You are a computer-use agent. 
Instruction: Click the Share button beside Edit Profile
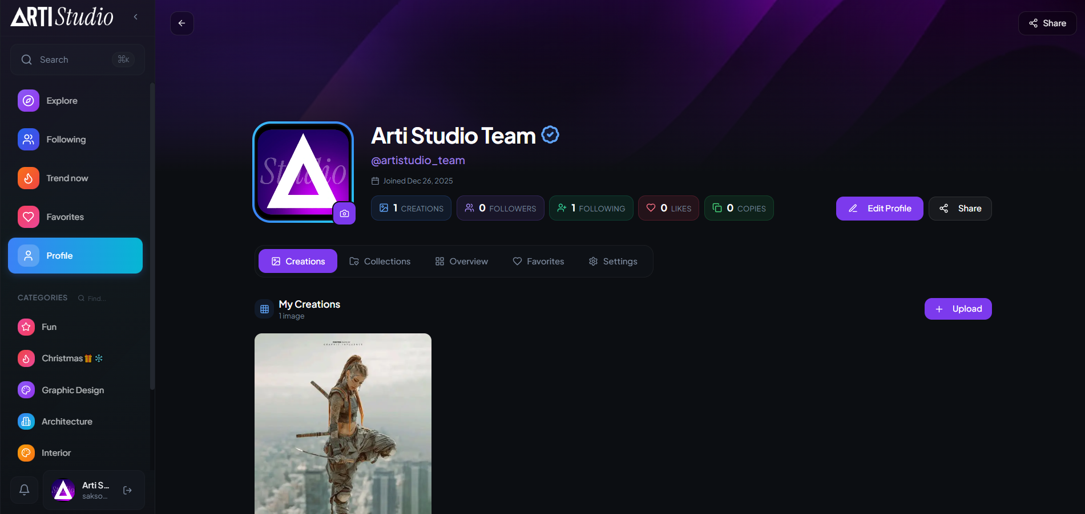(960, 209)
